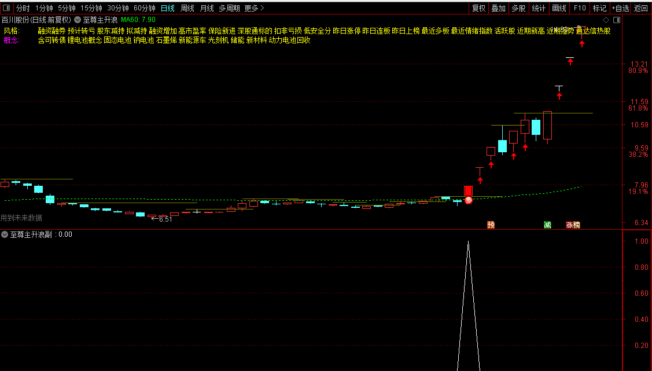
Task: Click the 新能源车 concept tag
Action: pos(192,40)
